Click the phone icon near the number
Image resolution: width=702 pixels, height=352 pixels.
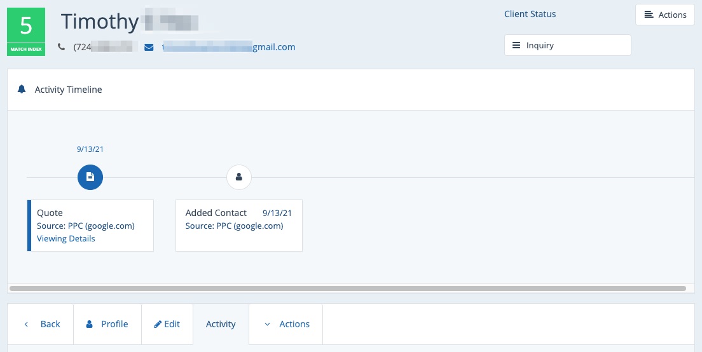point(62,46)
